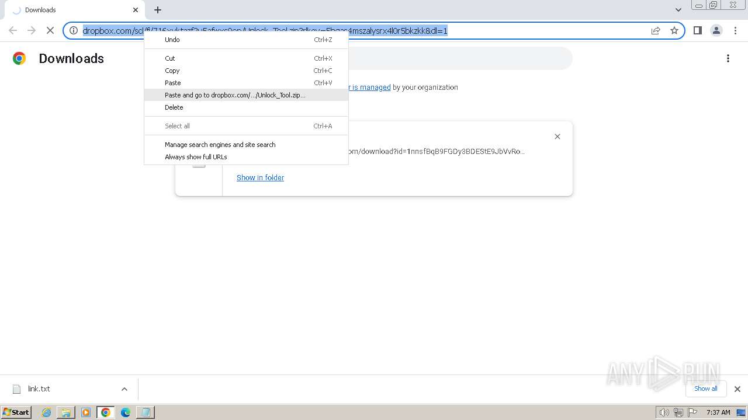Click the Show desktop button
The width and height of the screenshot is (748, 420).
[742, 412]
